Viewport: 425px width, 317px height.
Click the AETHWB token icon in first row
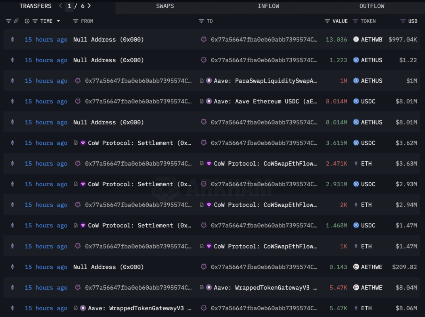356,40
